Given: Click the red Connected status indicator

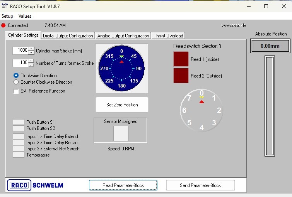Looking at the screenshot, I should pyautogui.click(x=3, y=25).
